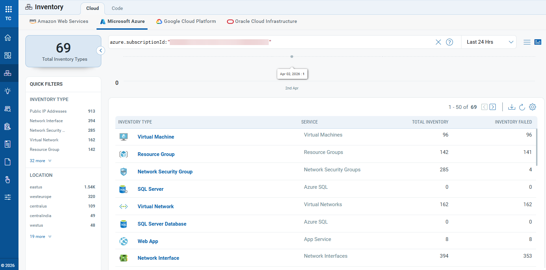The width and height of the screenshot is (546, 270).
Task: Go to Home in the sidebar
Action: click(x=8, y=38)
